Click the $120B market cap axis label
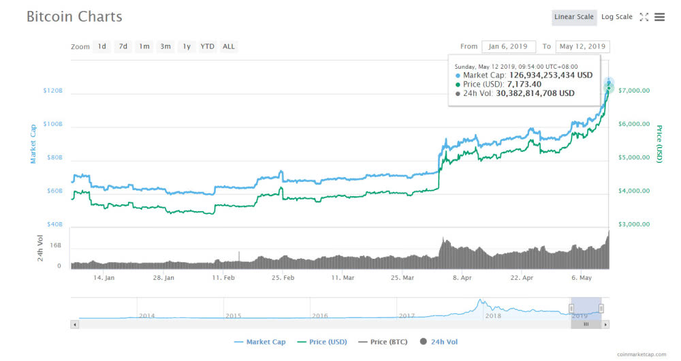This screenshot has width=681, height=361. point(52,91)
